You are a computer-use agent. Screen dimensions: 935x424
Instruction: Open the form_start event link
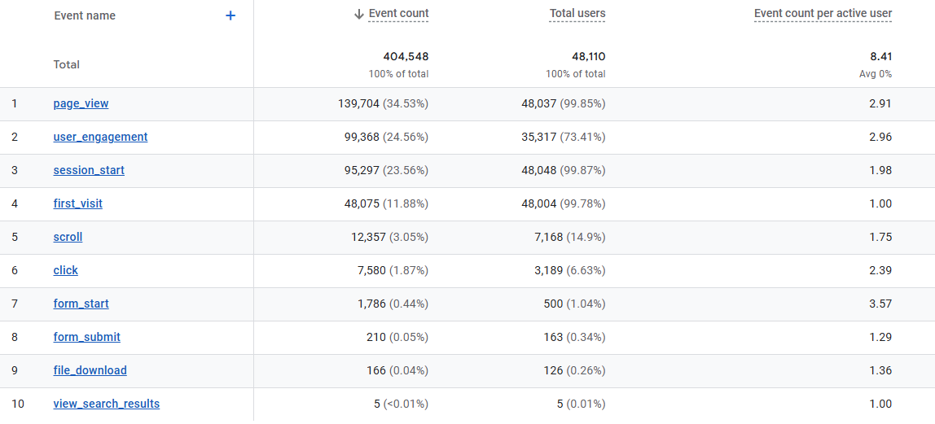pyautogui.click(x=81, y=304)
